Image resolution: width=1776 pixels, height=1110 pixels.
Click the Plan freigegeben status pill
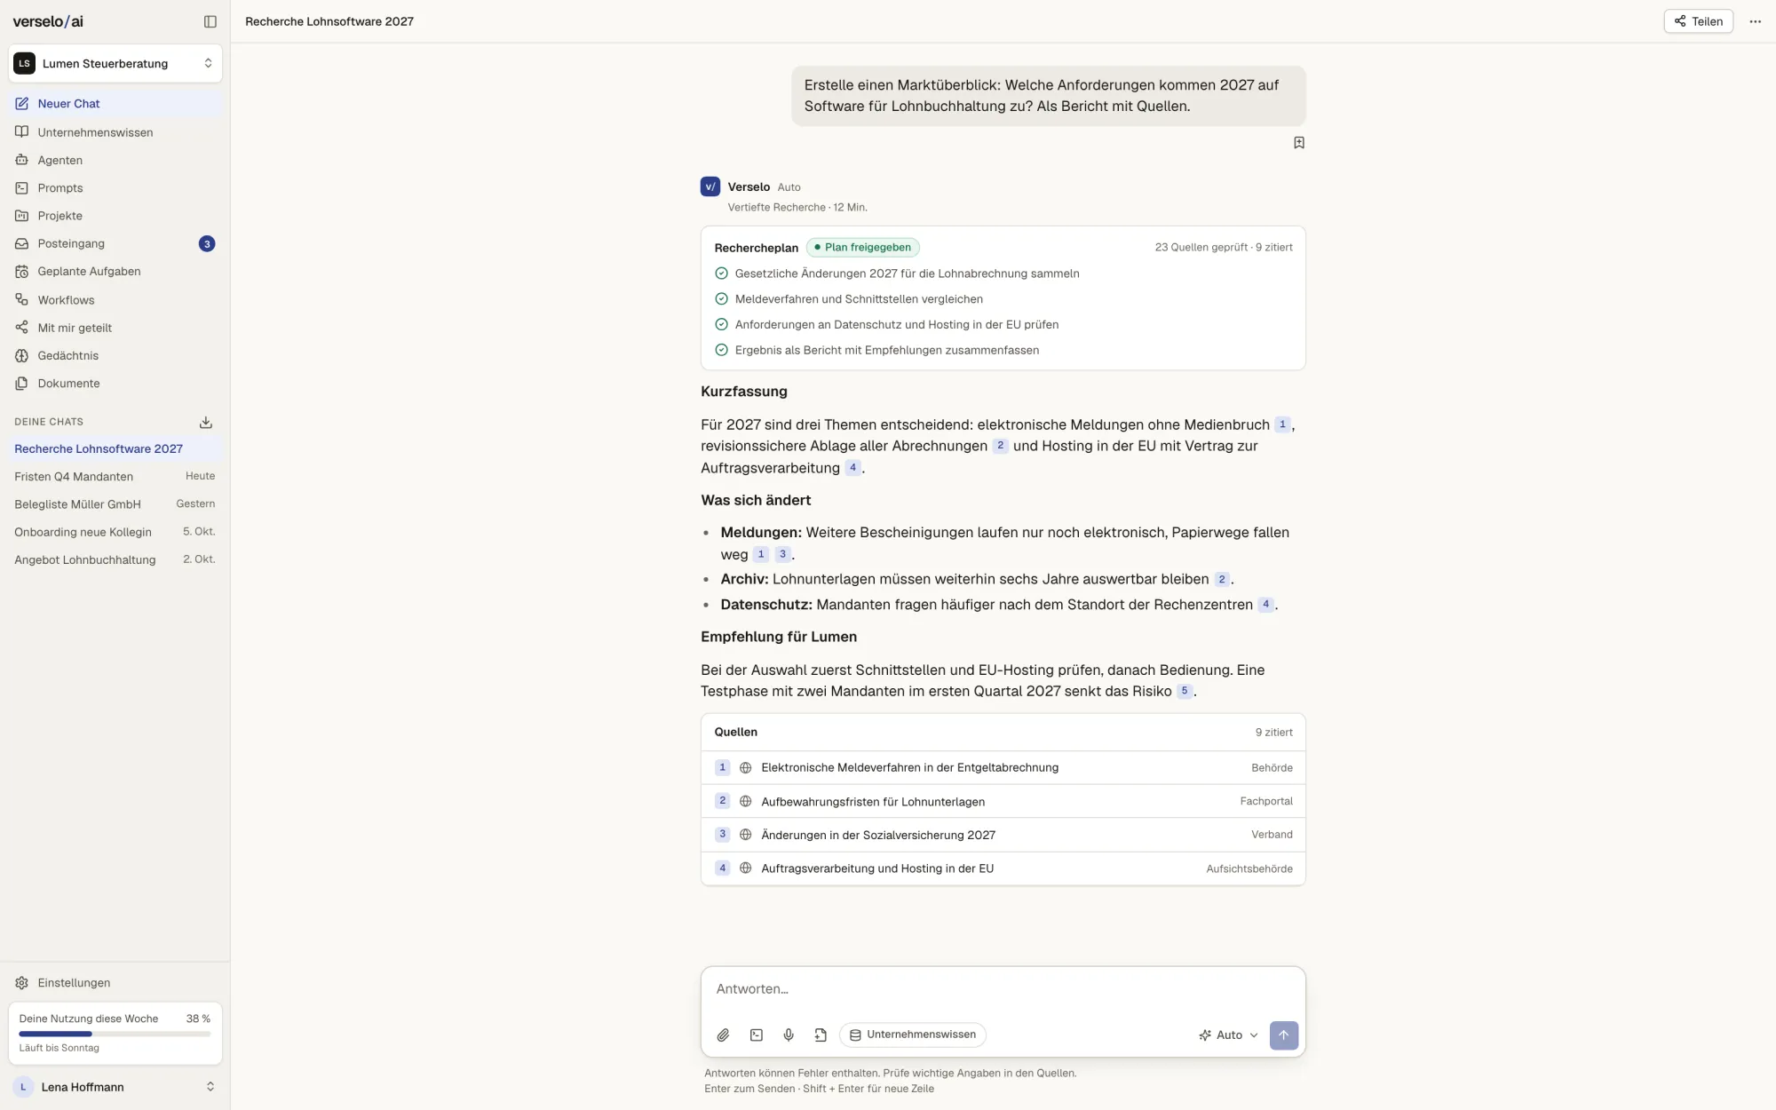pos(863,248)
